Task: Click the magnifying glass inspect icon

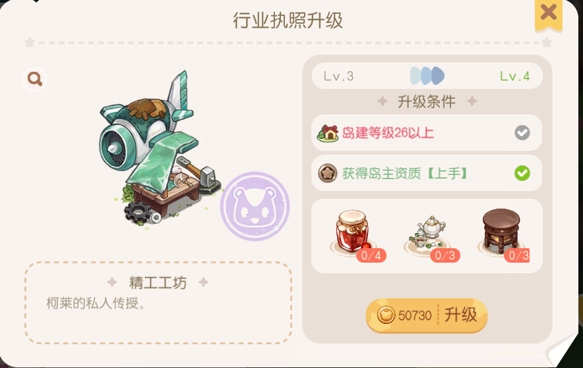Action: tap(34, 79)
